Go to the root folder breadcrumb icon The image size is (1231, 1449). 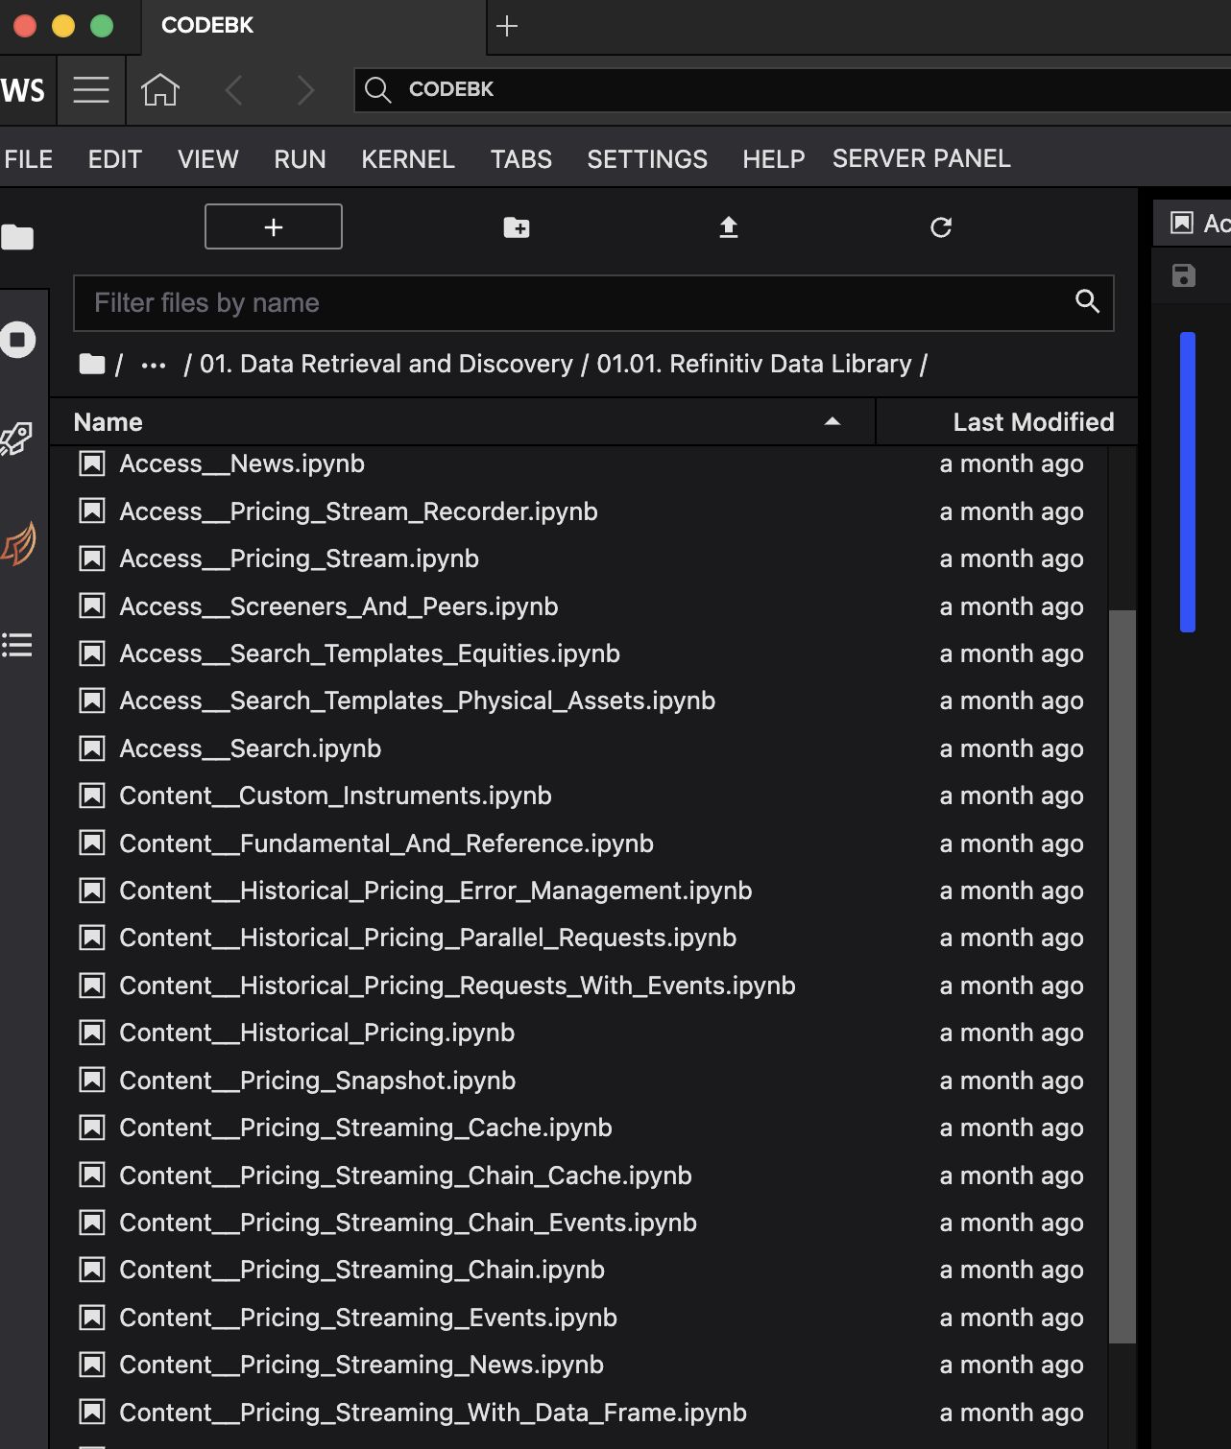92,364
